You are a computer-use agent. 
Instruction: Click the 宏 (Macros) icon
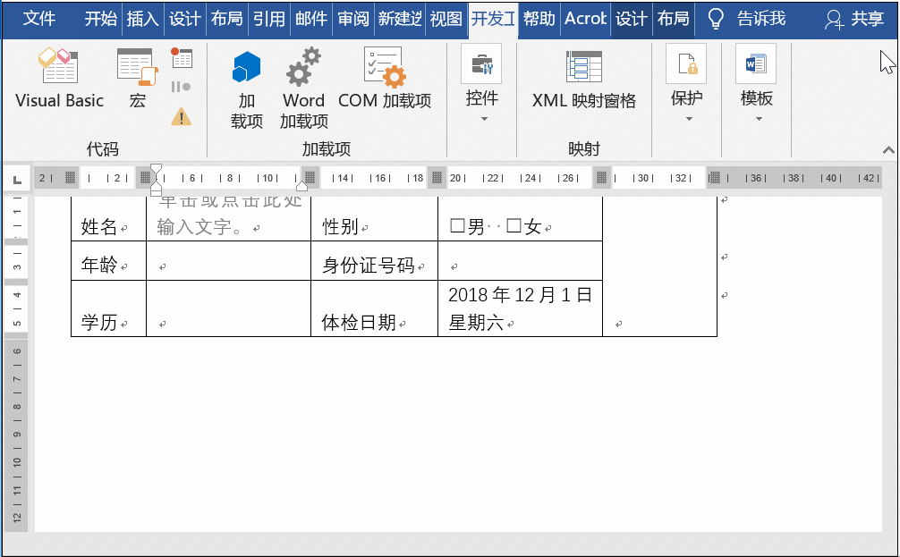(137, 79)
